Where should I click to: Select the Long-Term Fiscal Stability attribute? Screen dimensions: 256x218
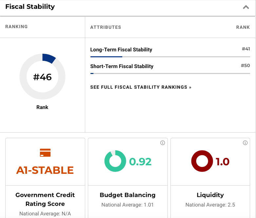click(121, 50)
